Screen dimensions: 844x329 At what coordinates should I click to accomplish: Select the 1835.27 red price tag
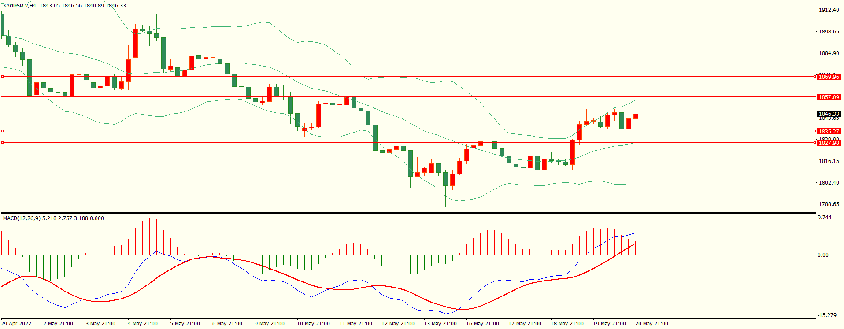click(829, 131)
